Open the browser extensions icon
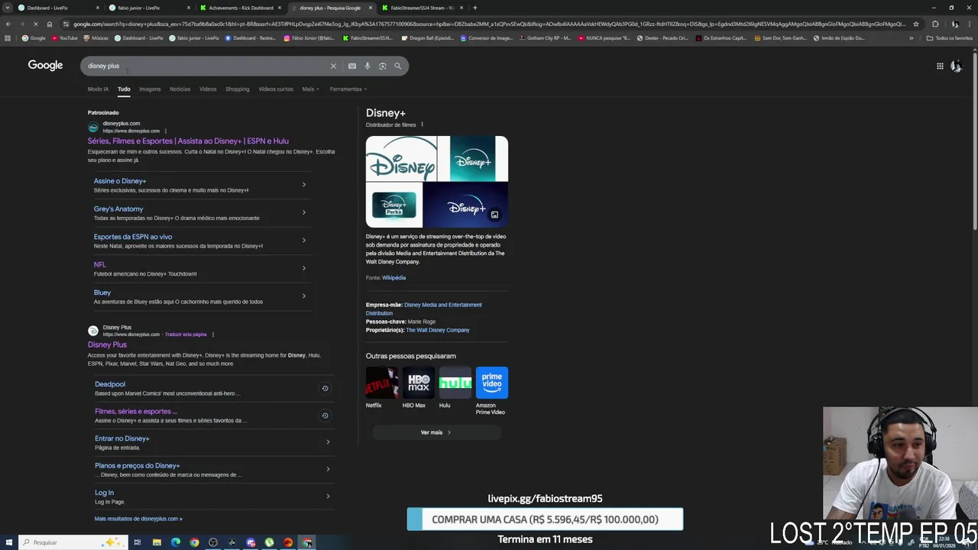978x550 pixels. click(935, 24)
